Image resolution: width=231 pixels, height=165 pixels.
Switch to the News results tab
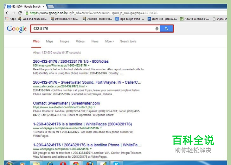tap(95, 41)
